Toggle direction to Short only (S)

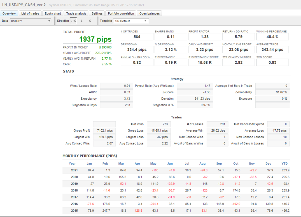pos(90,21)
